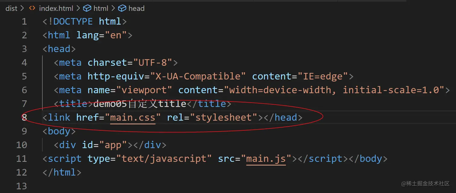Screen dimensions: 456x193
Task: Click the DOCTYPE text on line 1
Action: click(73, 22)
